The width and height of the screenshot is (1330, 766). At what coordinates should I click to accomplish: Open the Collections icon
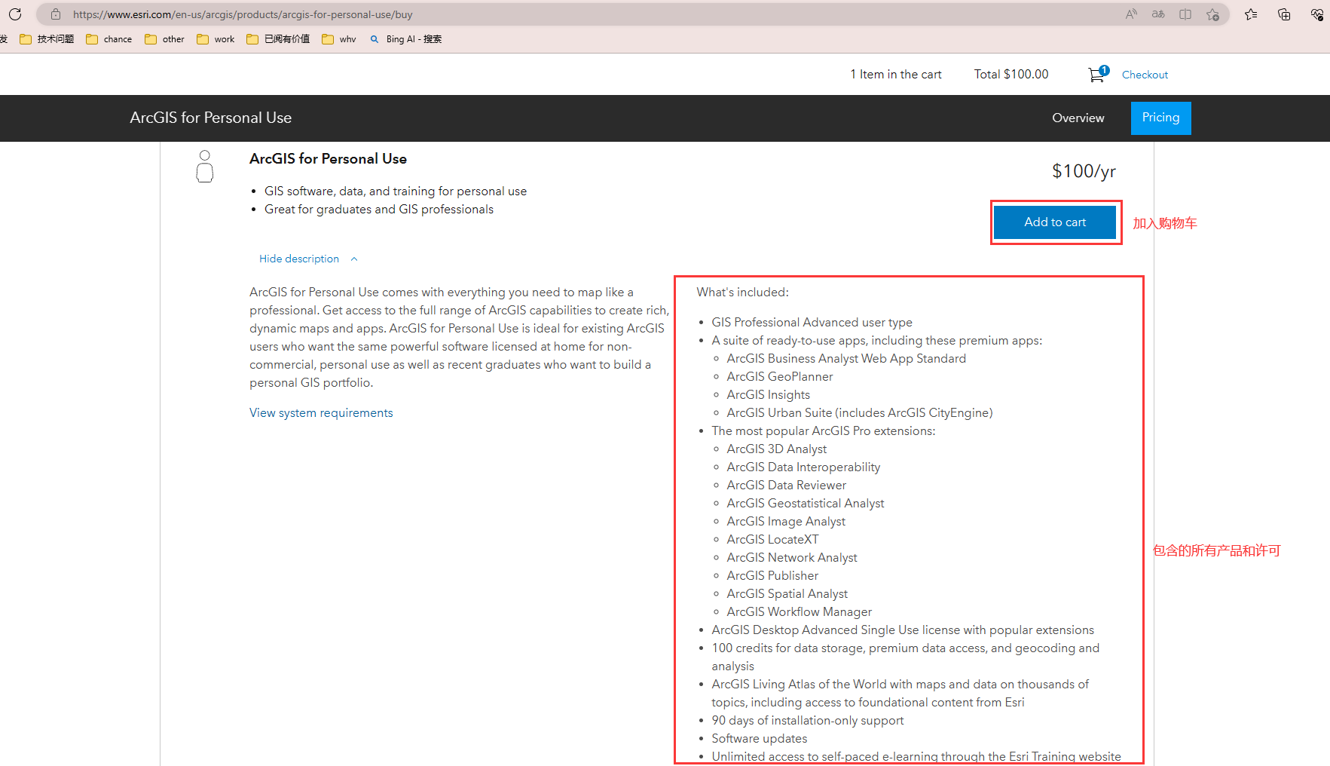1283,14
